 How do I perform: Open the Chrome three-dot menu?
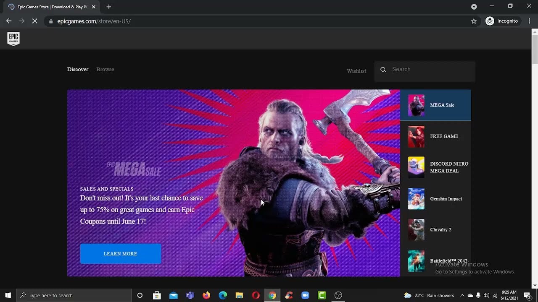click(529, 21)
